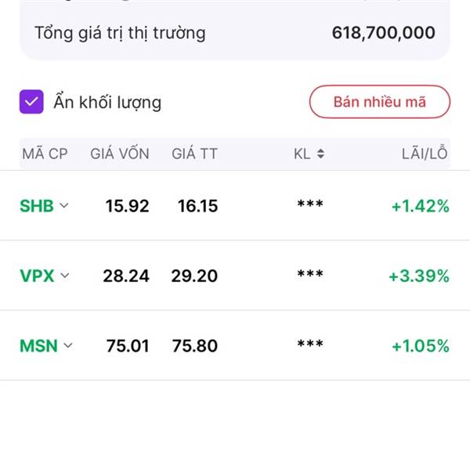Uncheck the Ẩn khối lượng checkbox
470x470 pixels.
pyautogui.click(x=31, y=102)
